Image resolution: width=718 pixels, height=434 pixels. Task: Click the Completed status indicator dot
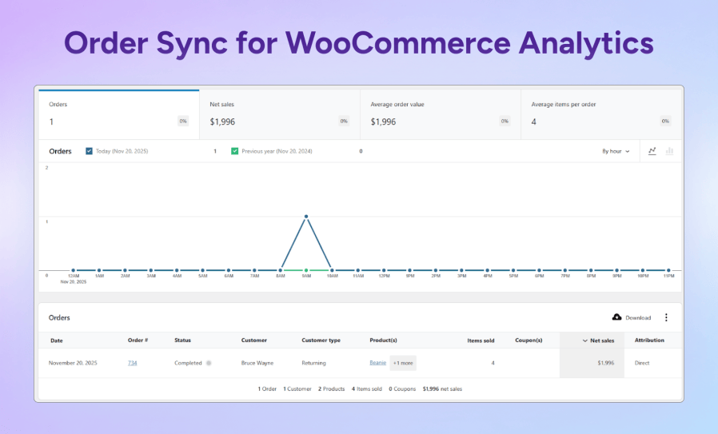[x=209, y=363]
